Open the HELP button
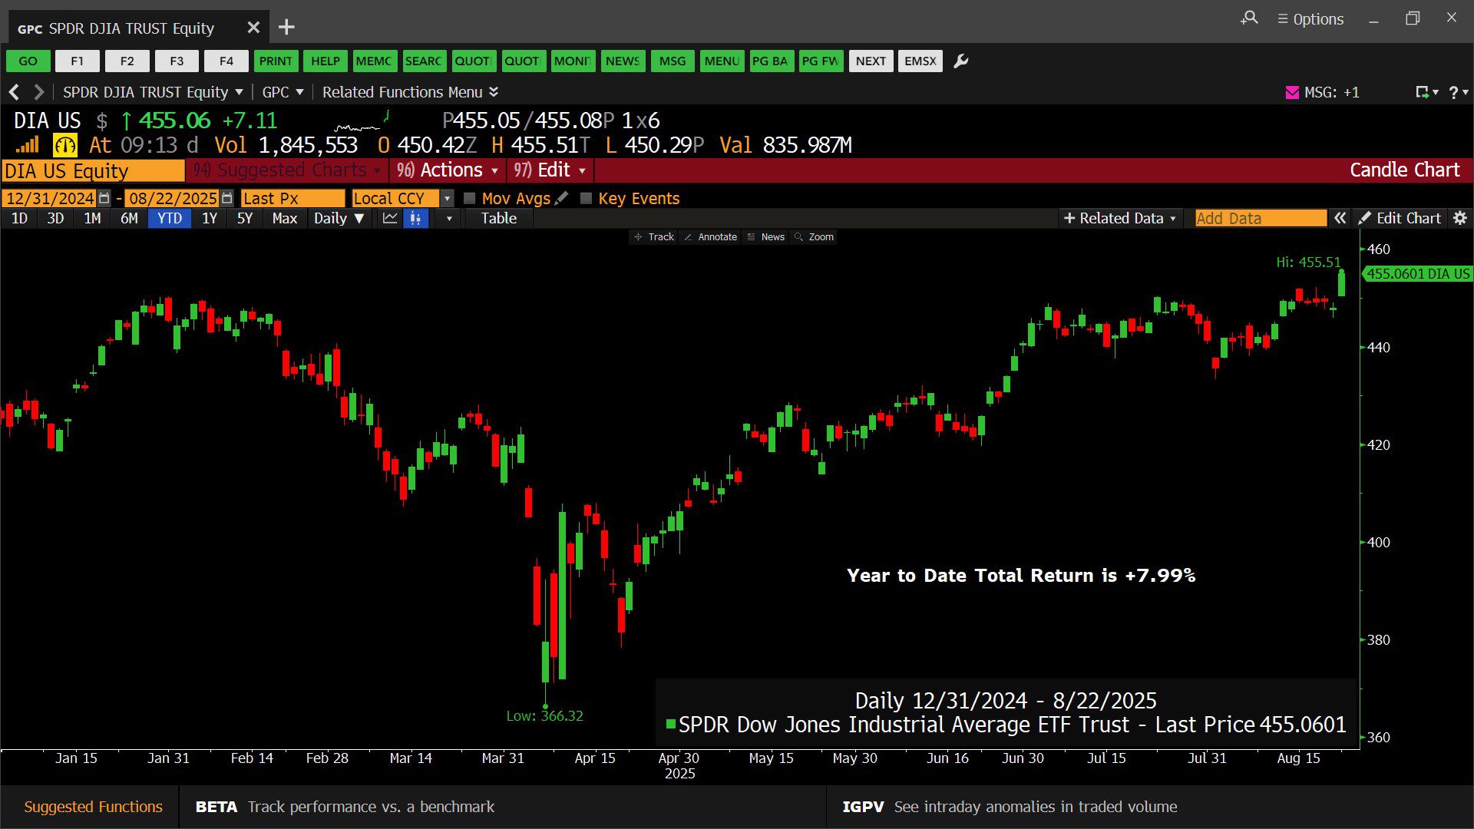The height and width of the screenshot is (829, 1474). pos(326,61)
